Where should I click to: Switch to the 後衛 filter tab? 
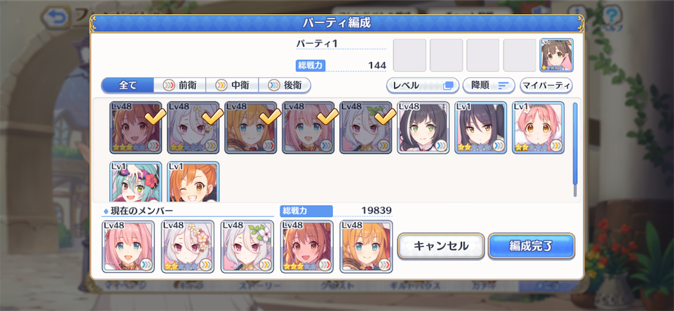[x=284, y=85]
